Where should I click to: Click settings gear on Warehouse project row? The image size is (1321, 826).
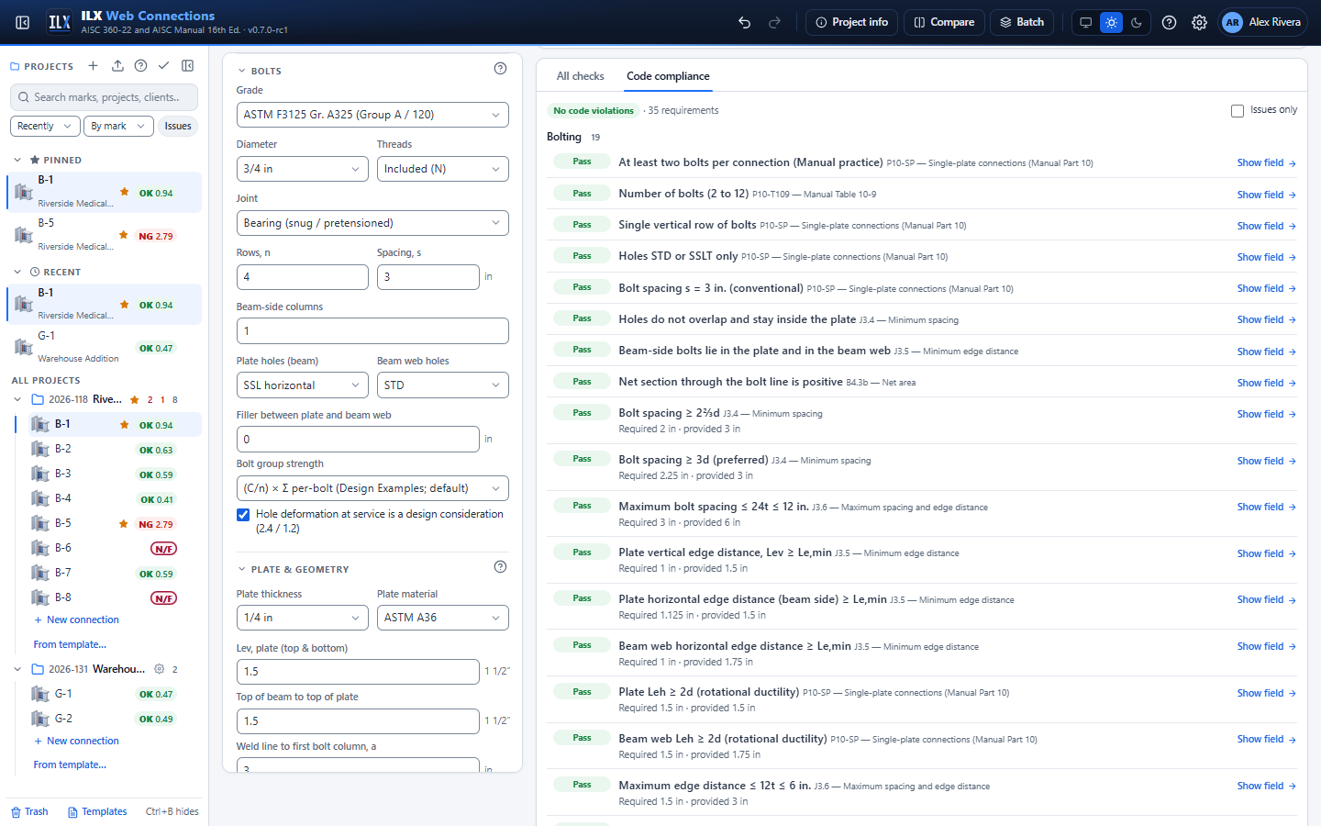pos(159,669)
